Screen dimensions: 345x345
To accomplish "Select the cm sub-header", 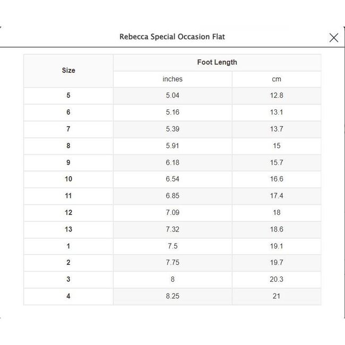I will 276,79.
